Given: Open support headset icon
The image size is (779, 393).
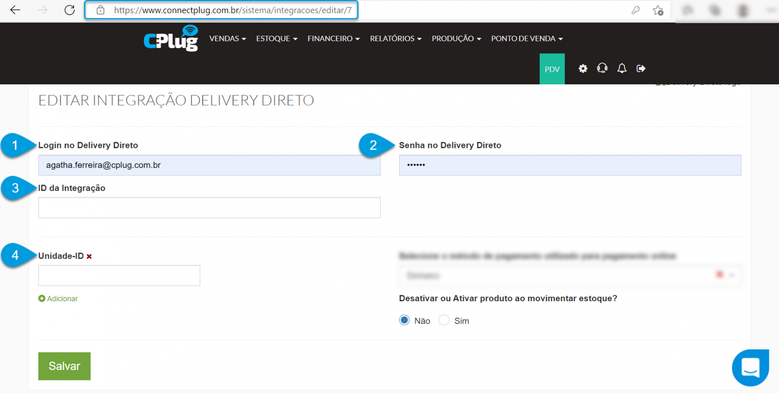Looking at the screenshot, I should tap(602, 69).
